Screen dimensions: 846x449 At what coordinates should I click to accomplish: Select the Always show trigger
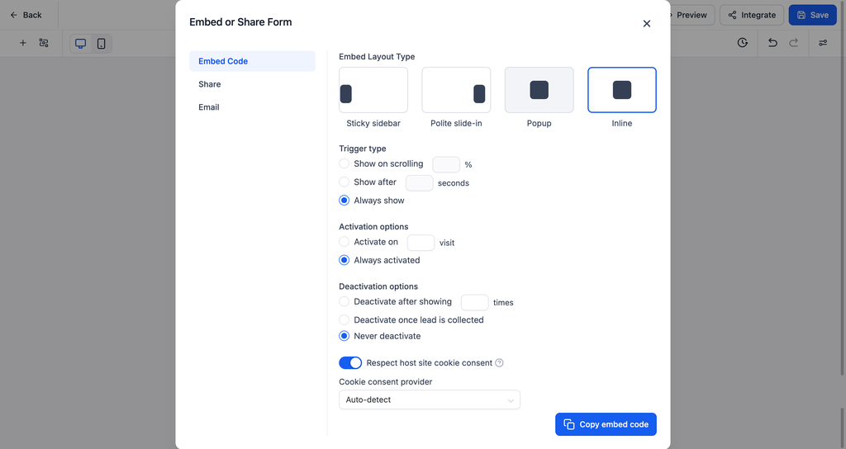[x=345, y=201]
